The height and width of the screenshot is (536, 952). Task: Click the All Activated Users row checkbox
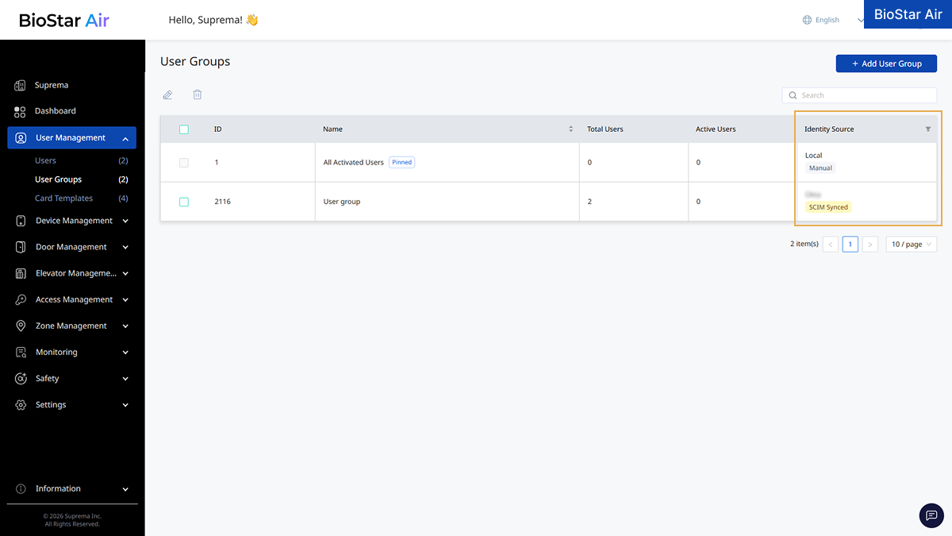tap(184, 162)
